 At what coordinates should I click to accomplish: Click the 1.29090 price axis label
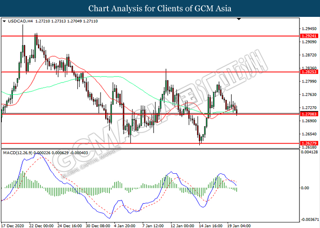[x=309, y=42]
